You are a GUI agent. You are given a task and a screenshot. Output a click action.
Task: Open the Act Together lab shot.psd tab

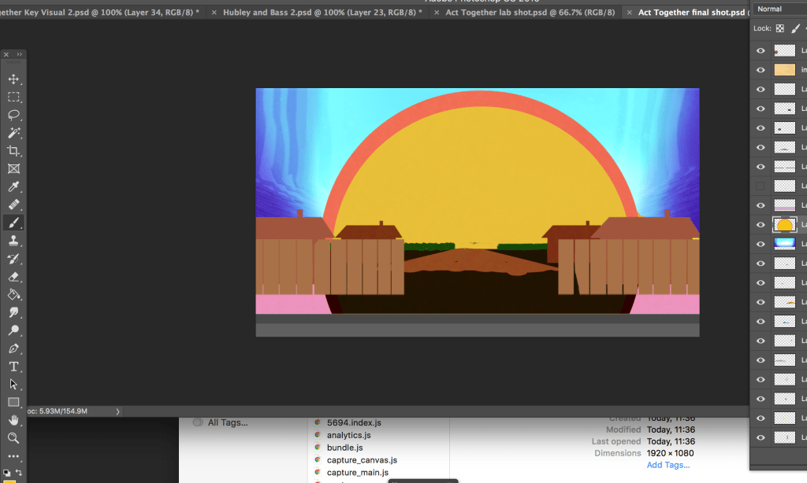click(x=528, y=13)
